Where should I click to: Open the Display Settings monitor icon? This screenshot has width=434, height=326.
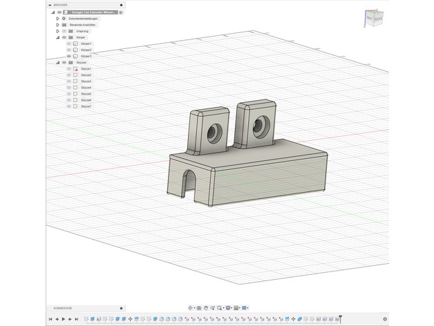point(227,307)
